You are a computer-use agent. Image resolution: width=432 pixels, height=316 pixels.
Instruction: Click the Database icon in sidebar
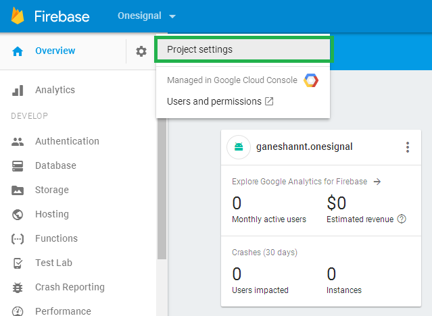[x=18, y=166]
